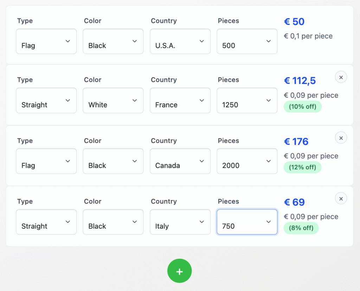
Task: Expand the Country dropdown showing U.S.A.
Action: 180,41
